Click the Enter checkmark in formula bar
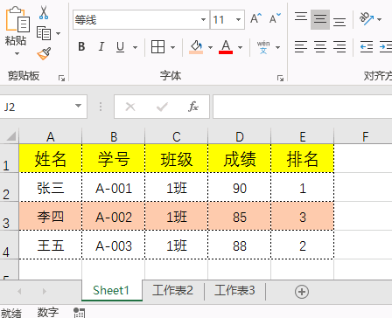The height and width of the screenshot is (318, 392). tap(162, 107)
